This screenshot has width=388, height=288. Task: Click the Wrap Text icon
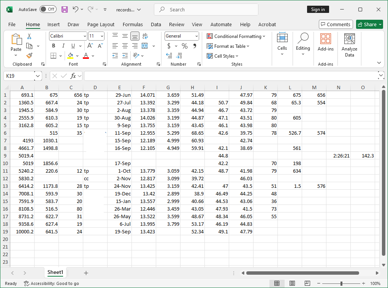[145, 36]
